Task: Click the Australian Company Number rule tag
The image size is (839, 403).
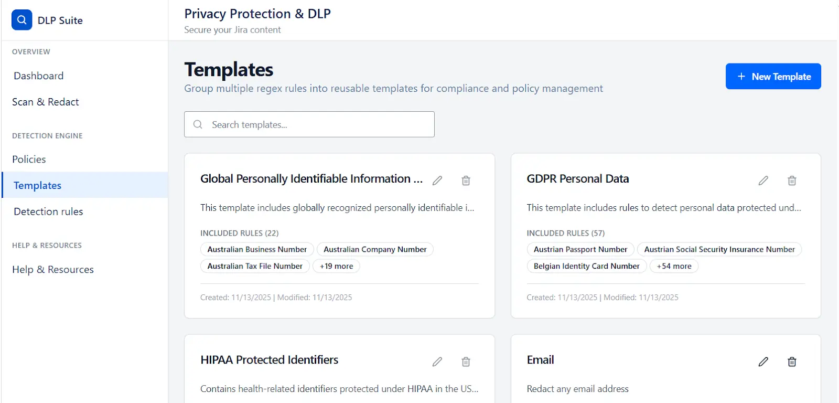Action: tap(375, 249)
